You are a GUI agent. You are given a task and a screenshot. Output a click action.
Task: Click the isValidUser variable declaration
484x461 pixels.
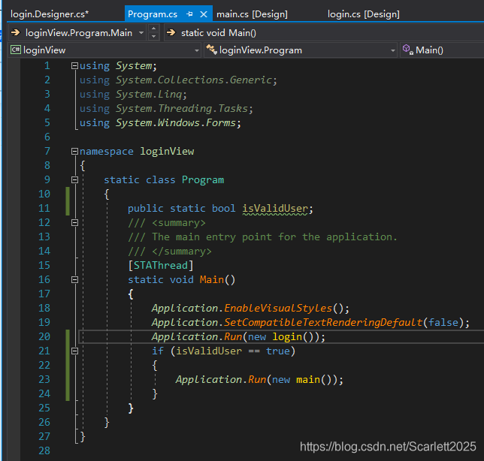277,209
